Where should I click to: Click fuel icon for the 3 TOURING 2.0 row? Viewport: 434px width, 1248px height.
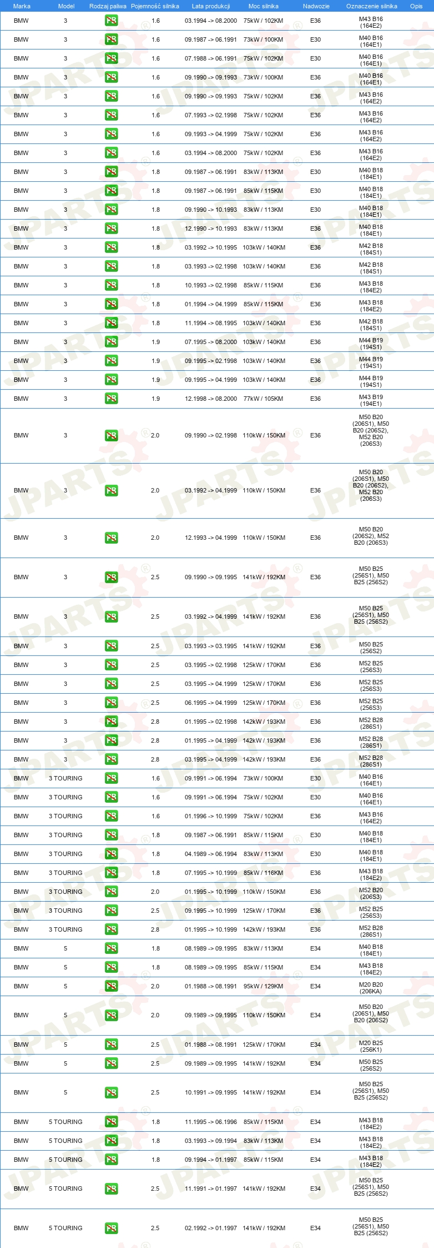tap(111, 892)
